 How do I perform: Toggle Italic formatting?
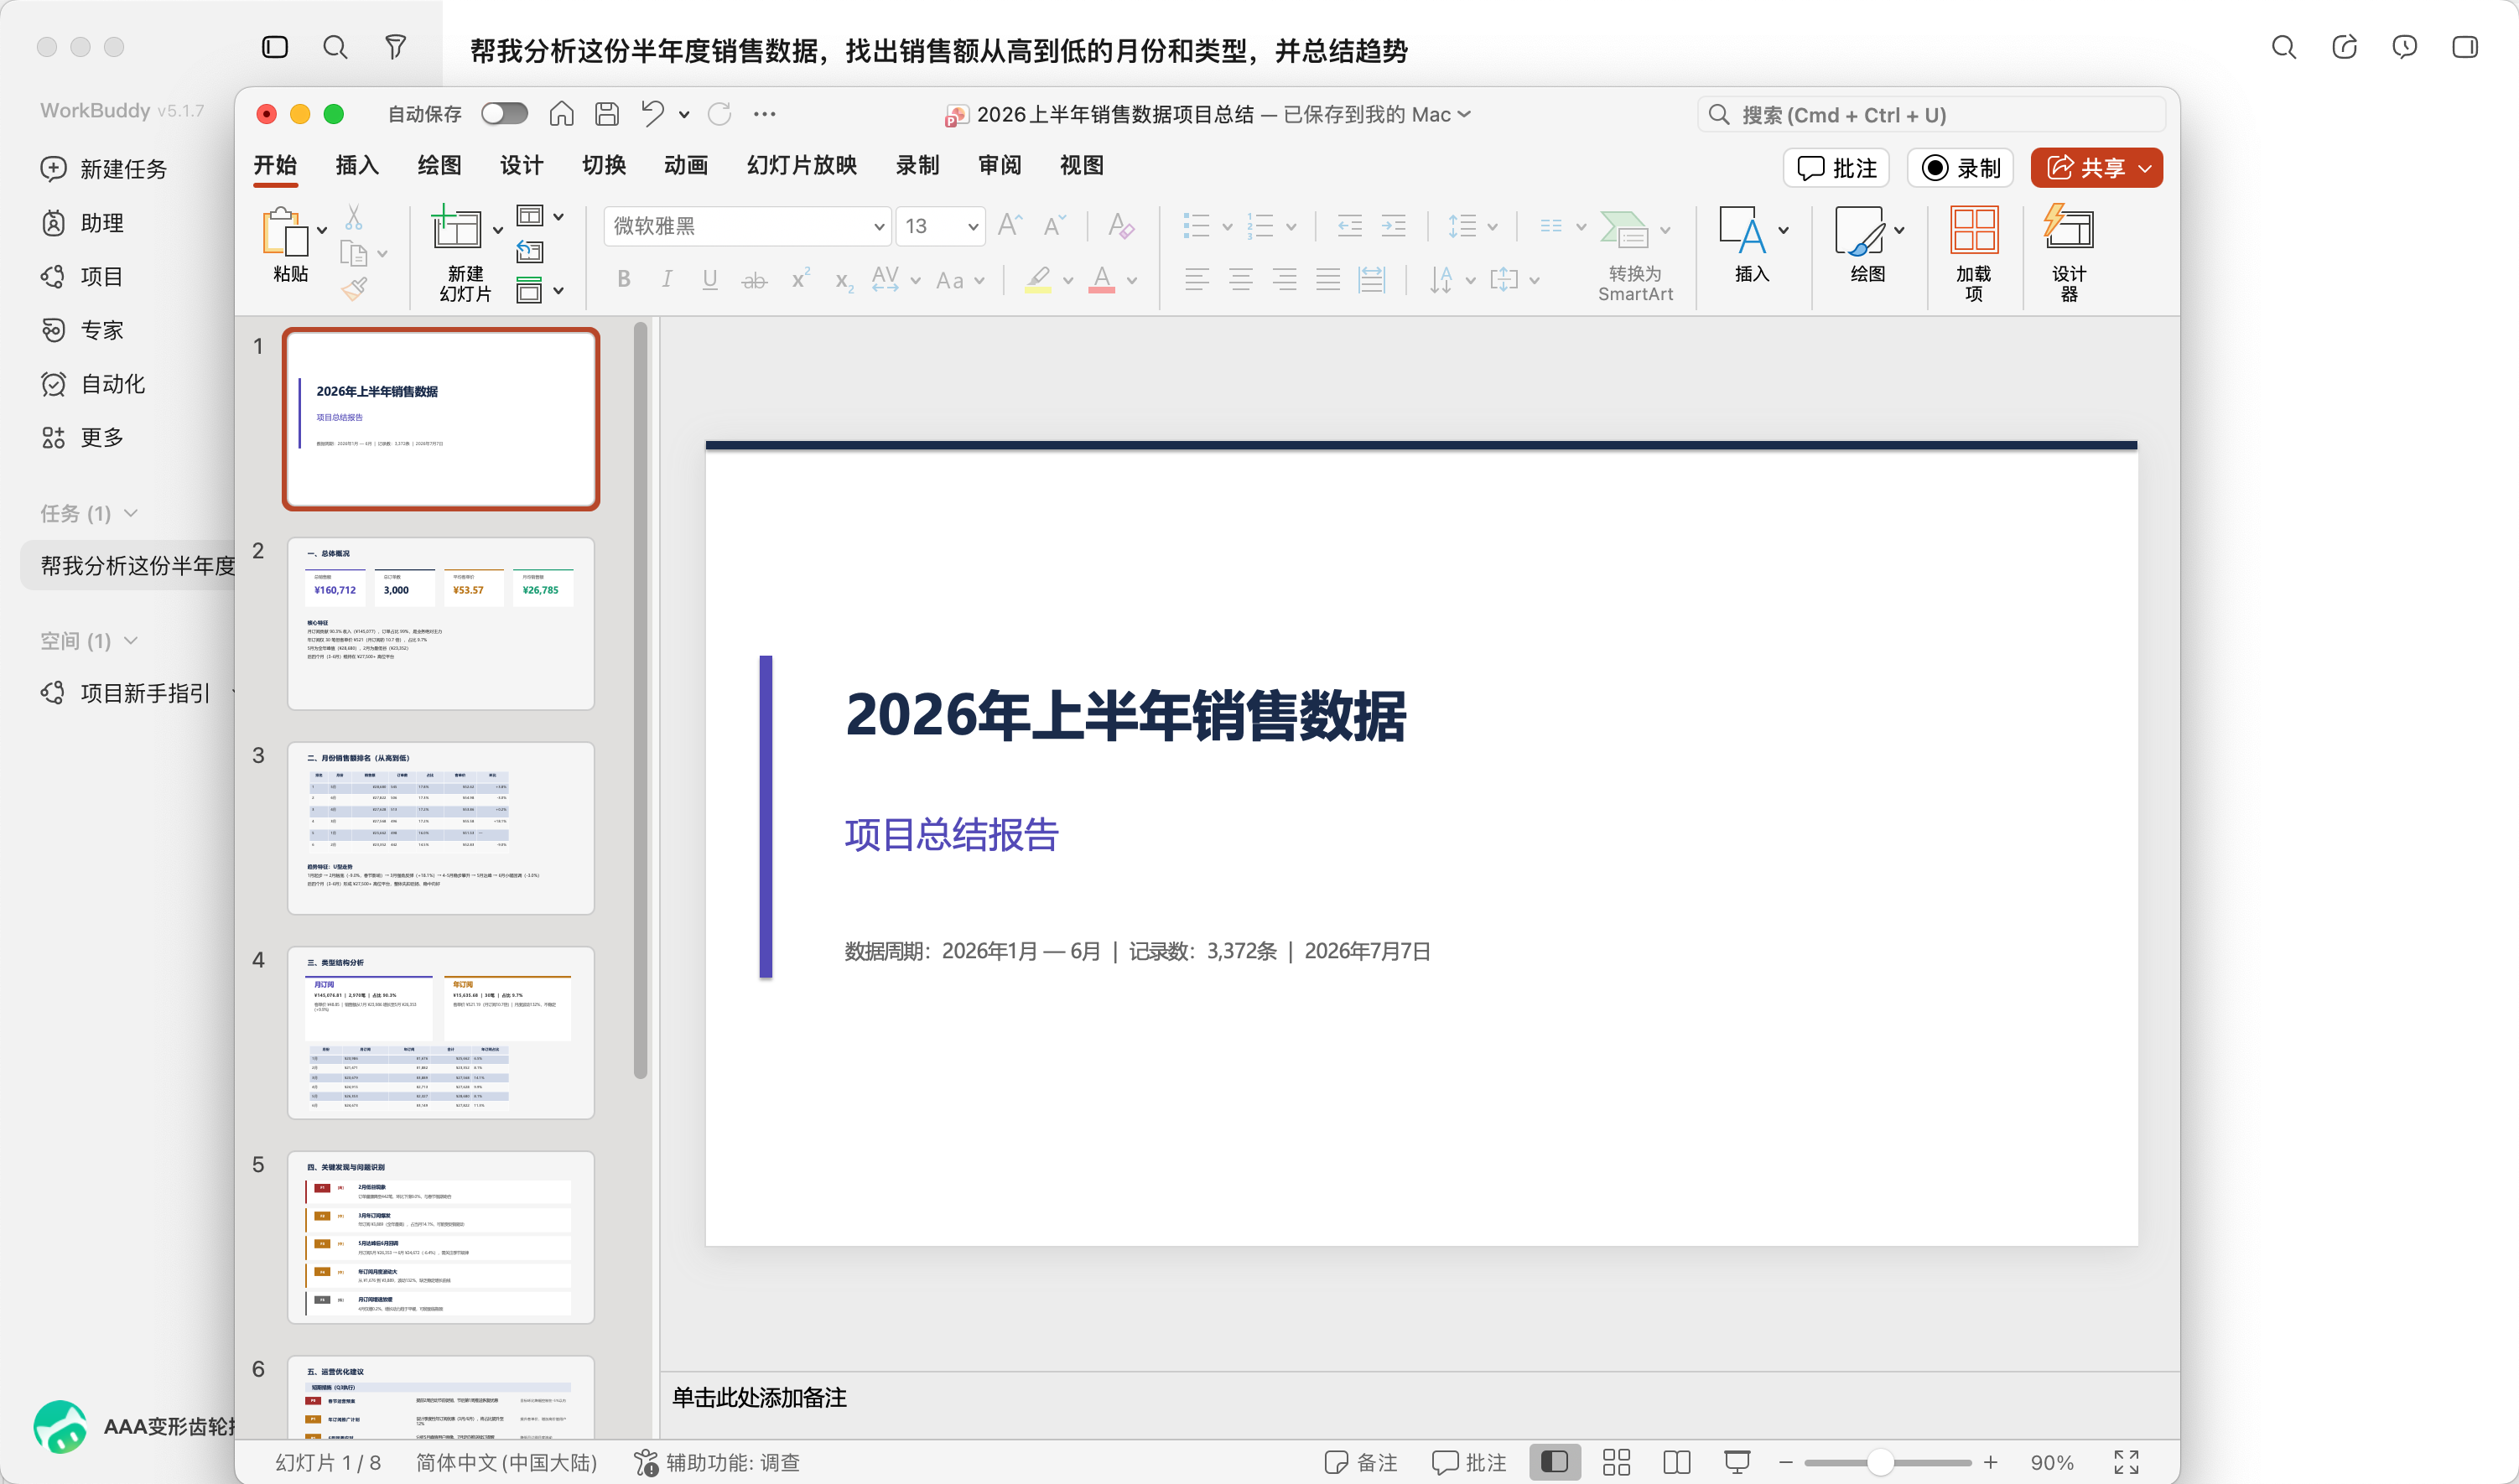pyautogui.click(x=666, y=279)
